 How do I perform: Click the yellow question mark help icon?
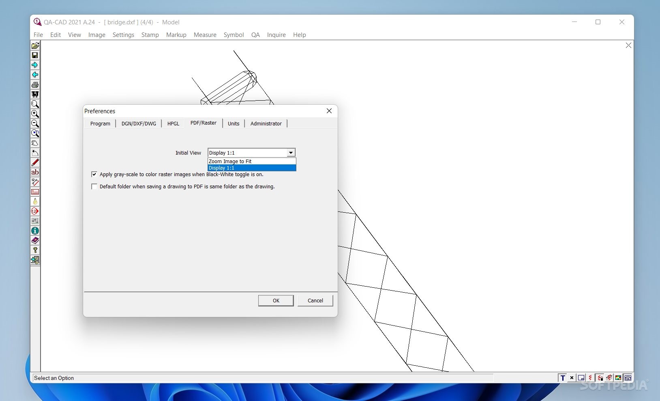tap(35, 250)
